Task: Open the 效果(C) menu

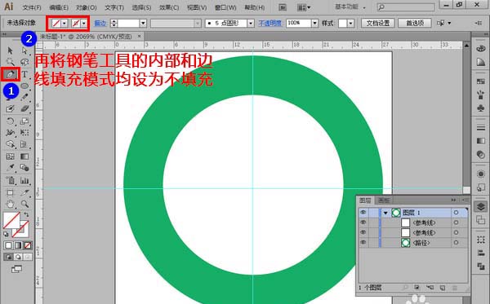Action: [x=169, y=7]
